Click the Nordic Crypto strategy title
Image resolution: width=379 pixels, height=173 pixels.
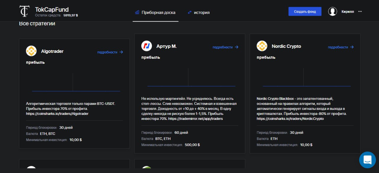pos(286,46)
